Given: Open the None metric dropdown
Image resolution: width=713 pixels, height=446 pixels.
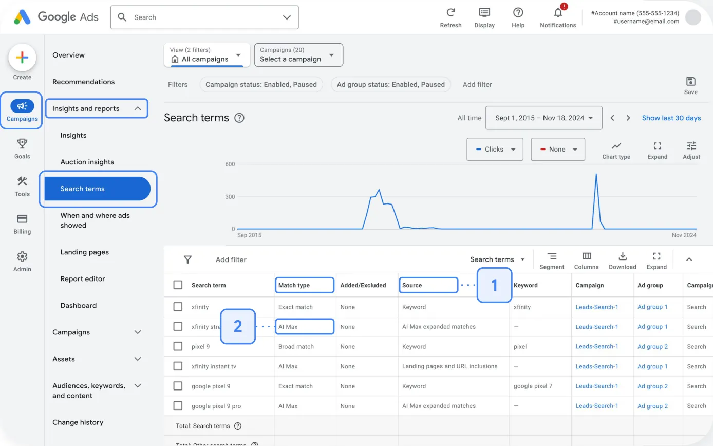Looking at the screenshot, I should [558, 149].
